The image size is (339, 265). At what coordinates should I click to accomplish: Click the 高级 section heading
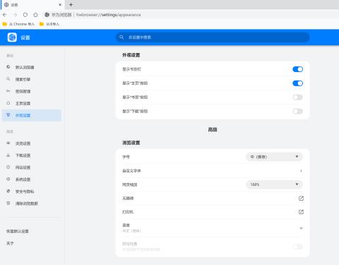click(213, 129)
